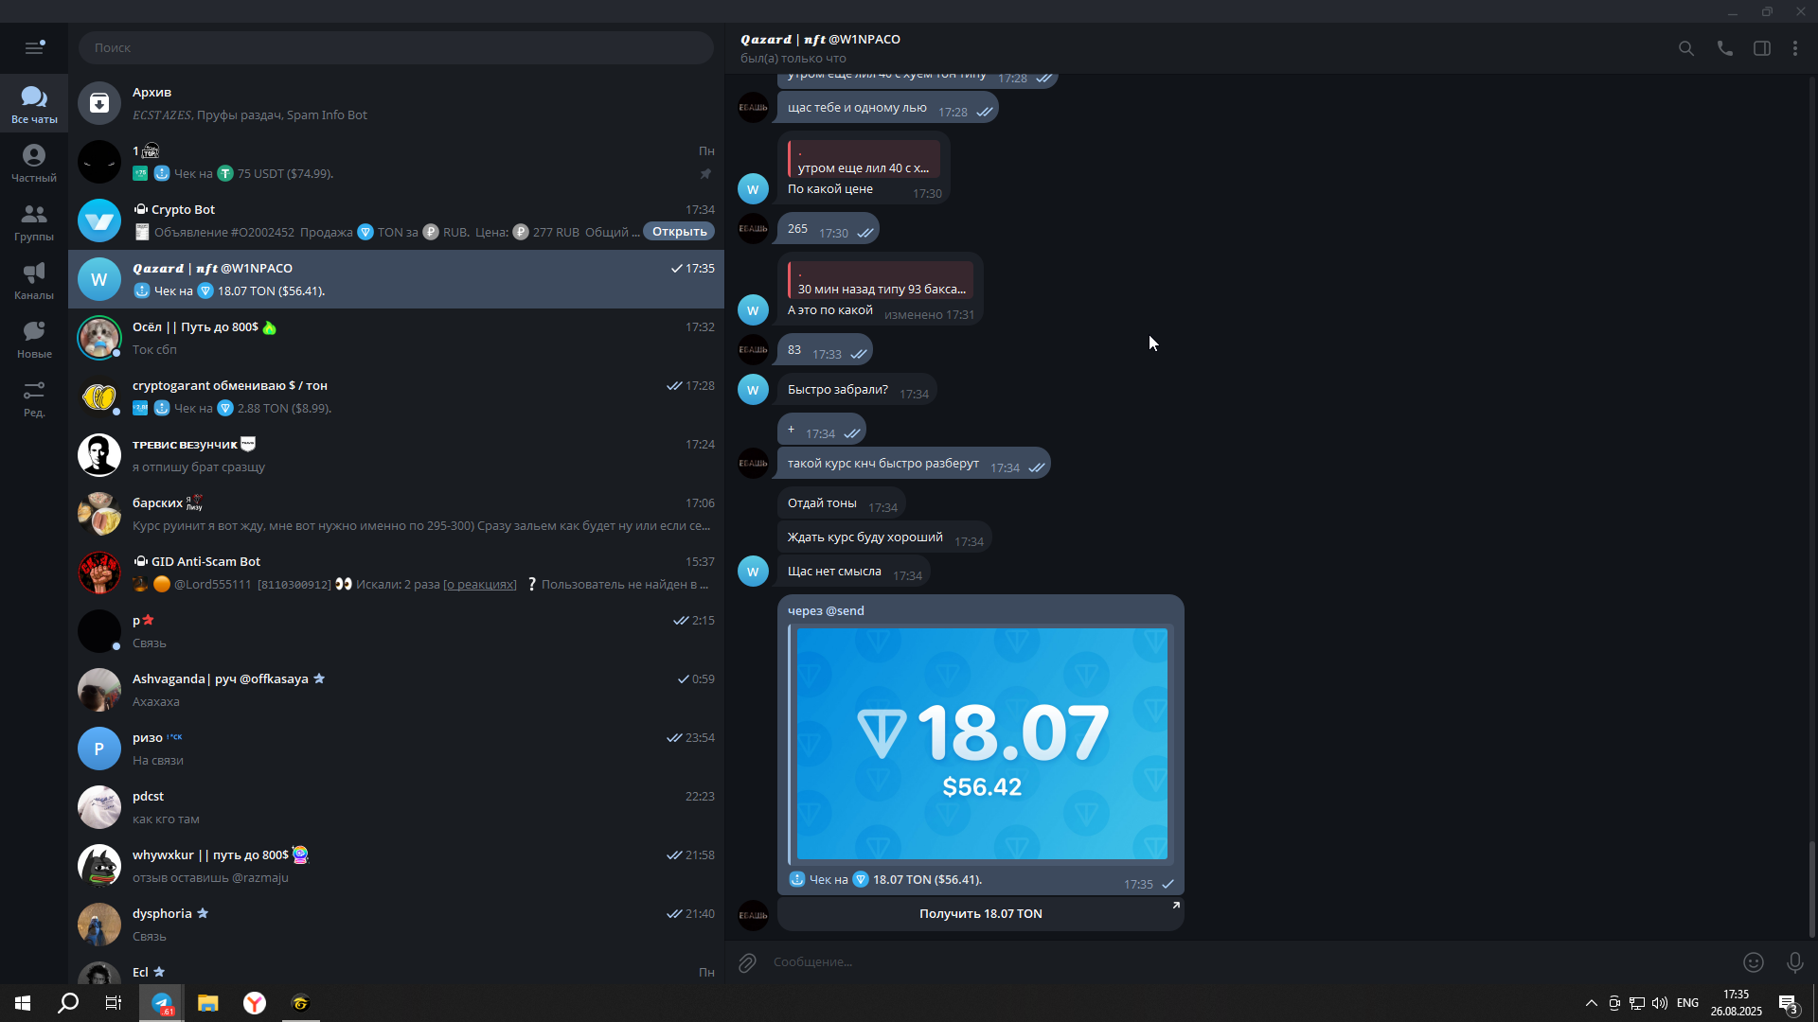The image size is (1818, 1022).
Task: Click the forward arrow on the check message
Action: (x=1176, y=906)
